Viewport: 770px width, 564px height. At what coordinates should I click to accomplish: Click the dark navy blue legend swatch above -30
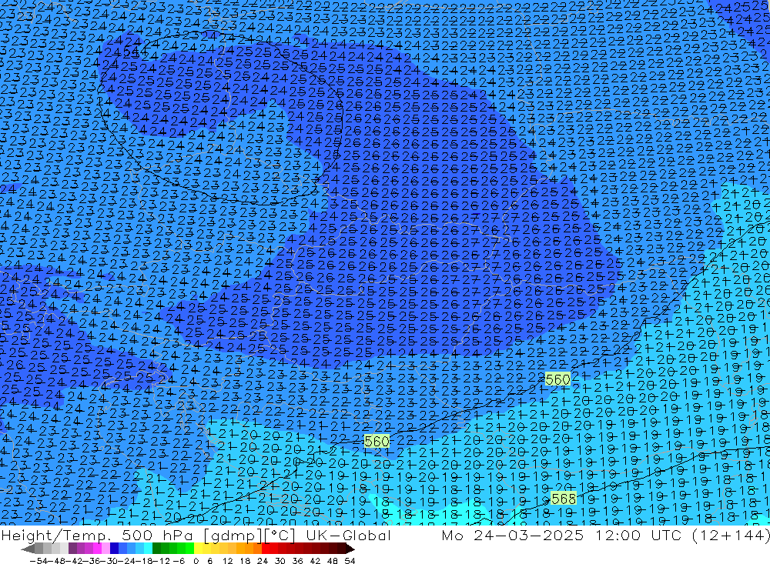115,549
